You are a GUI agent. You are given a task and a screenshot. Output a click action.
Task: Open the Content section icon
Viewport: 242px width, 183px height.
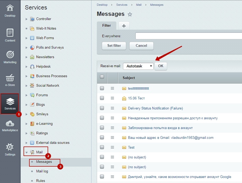pyautogui.click(x=10, y=33)
